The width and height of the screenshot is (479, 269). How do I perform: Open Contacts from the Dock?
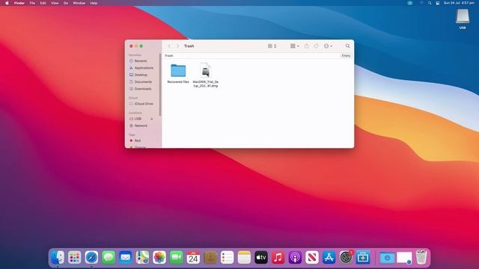pyautogui.click(x=210, y=257)
